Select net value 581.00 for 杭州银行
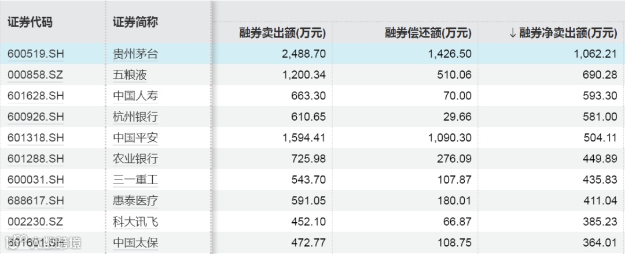Screen dimensions: 625x254 tap(600, 117)
